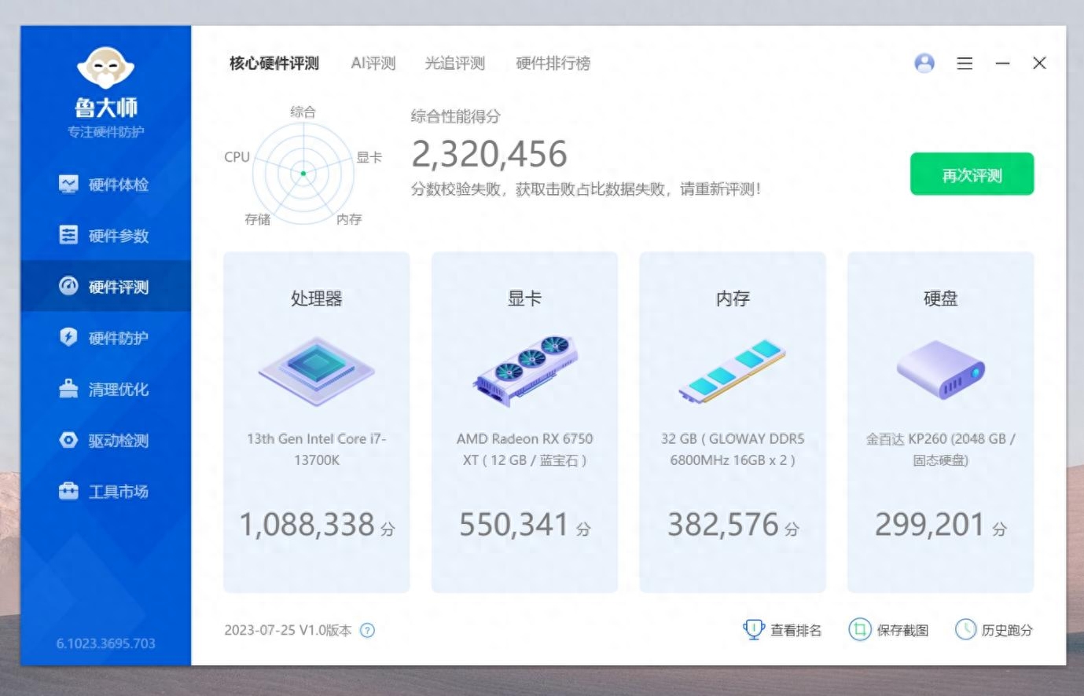Image resolution: width=1084 pixels, height=696 pixels.
Task: Click the 内存 card title
Action: pyautogui.click(x=733, y=299)
